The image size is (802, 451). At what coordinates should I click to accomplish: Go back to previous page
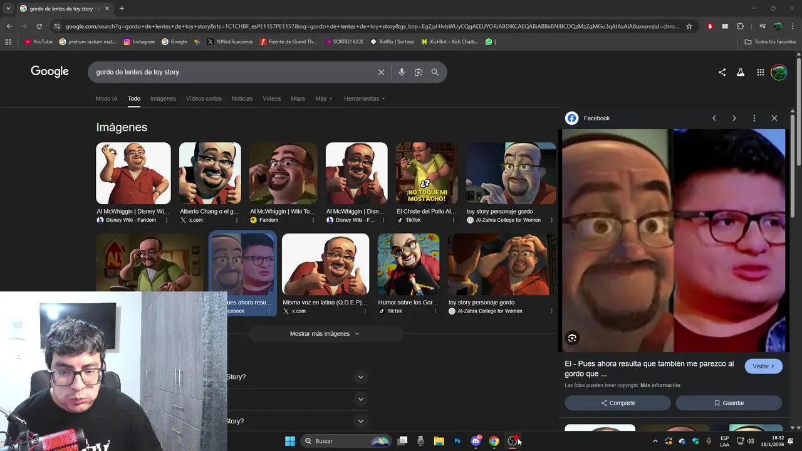click(x=9, y=26)
